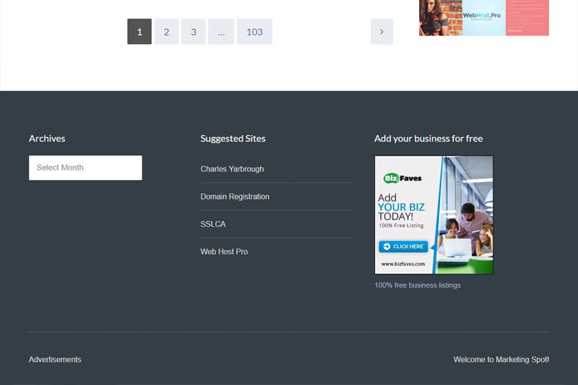Click the ellipsis pagination item
Screen dimensions: 578x385
point(221,32)
